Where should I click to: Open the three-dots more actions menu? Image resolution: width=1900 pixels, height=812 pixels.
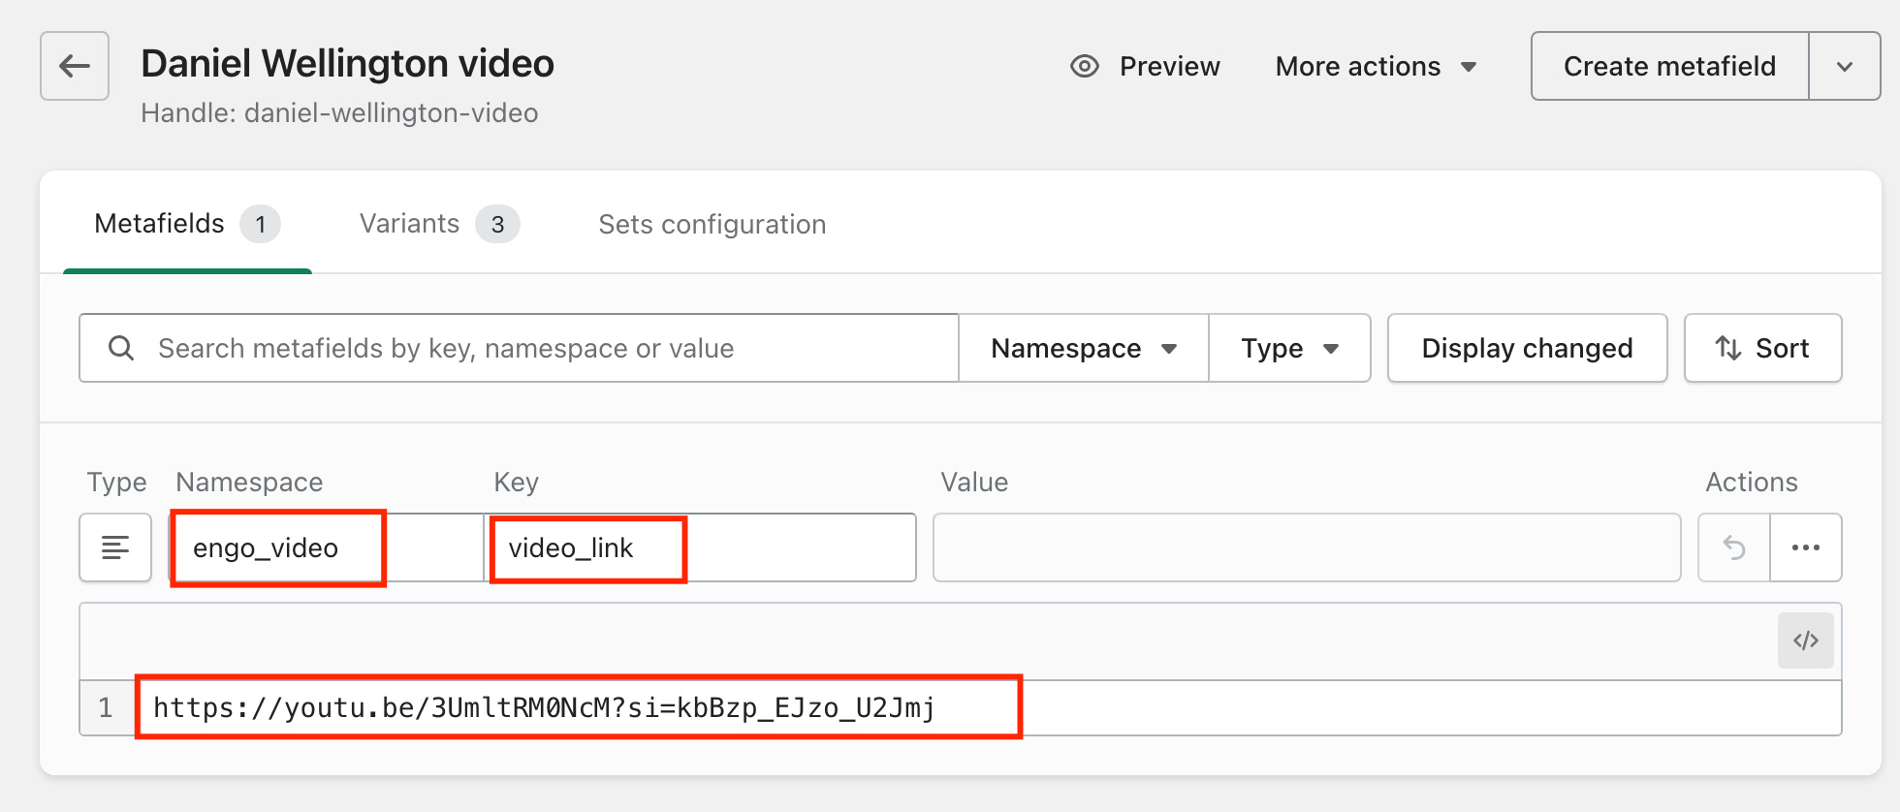tap(1806, 547)
